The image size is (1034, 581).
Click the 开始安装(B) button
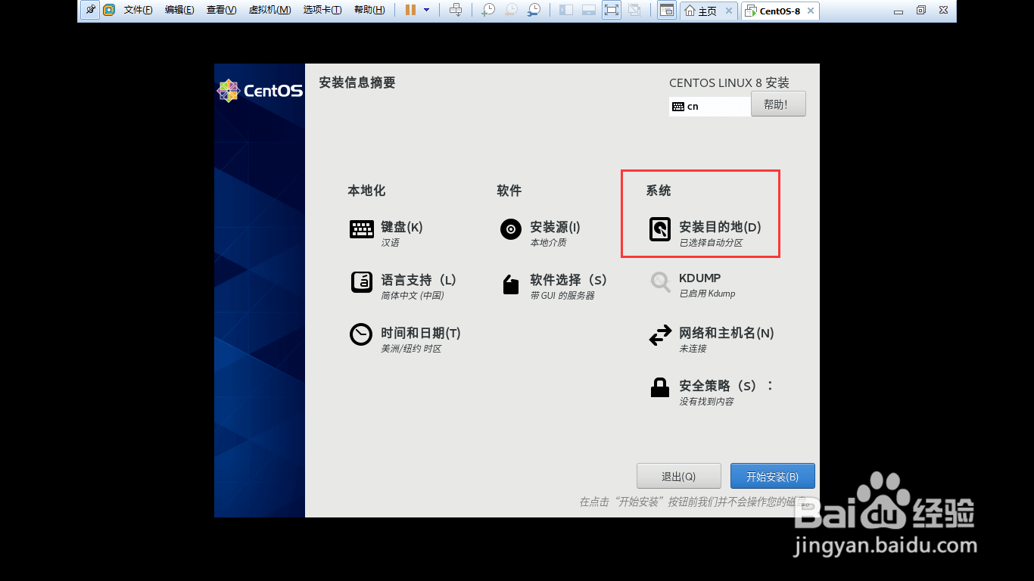pyautogui.click(x=773, y=476)
